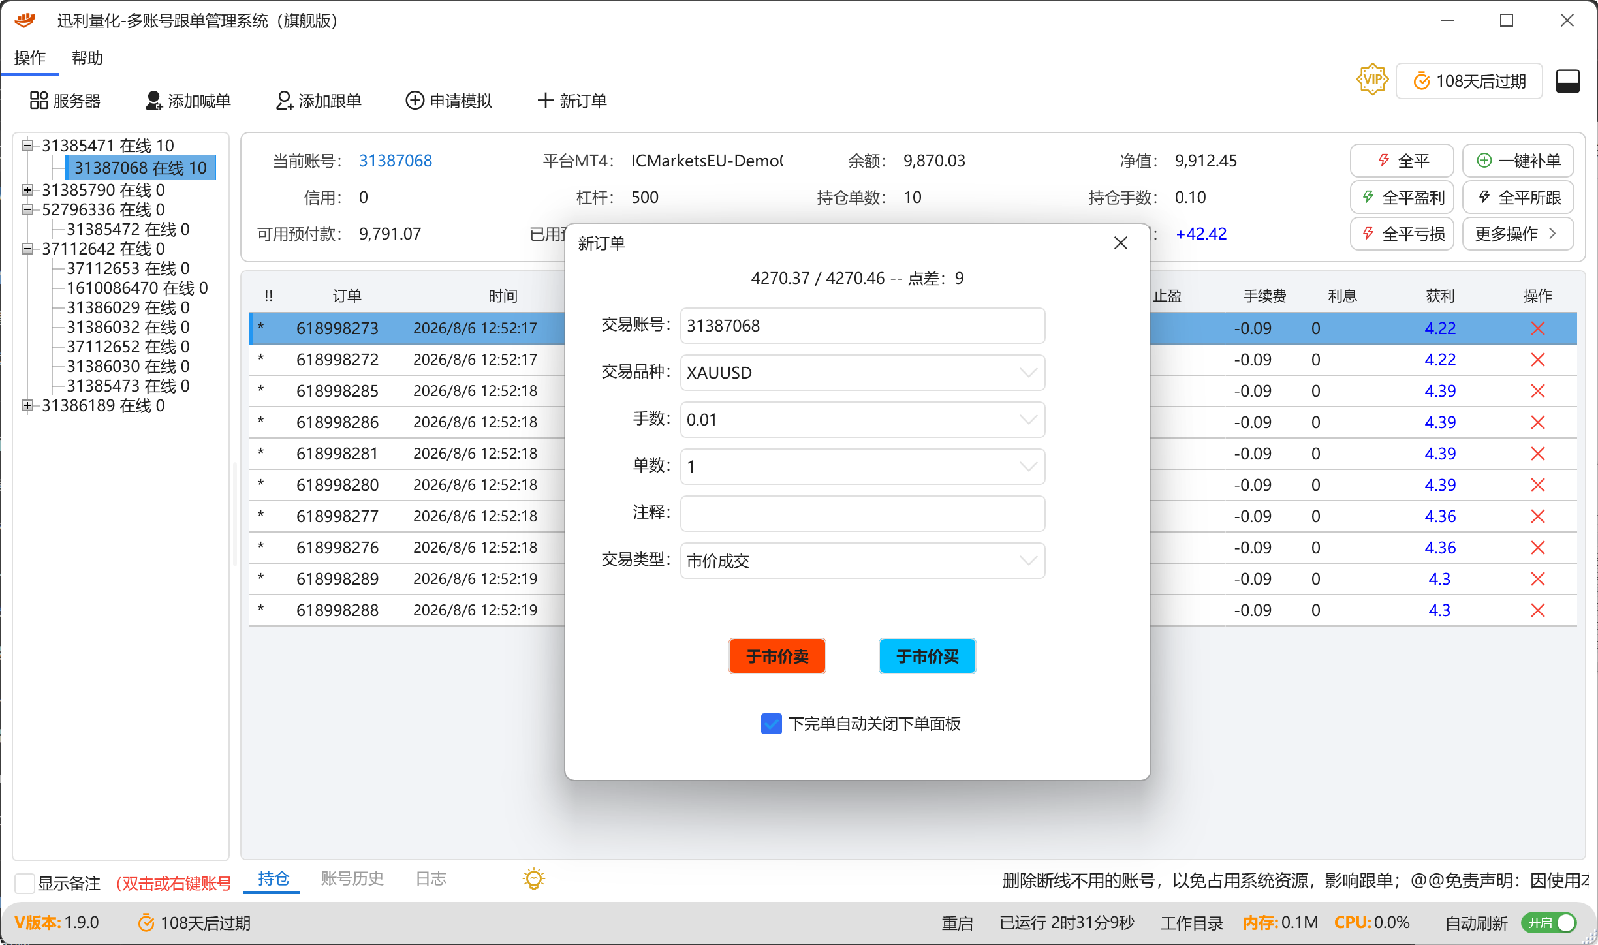Screen dimensions: 1598x945
Task: Click 工作目录 in the status bar
Action: [x=1192, y=923]
